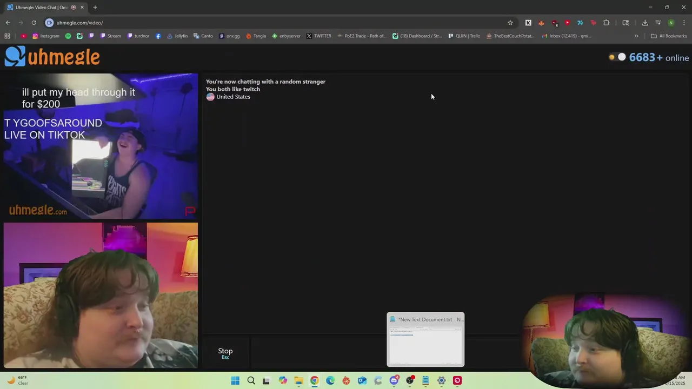
Task: Open Outlook from the taskbar
Action: 362,381
